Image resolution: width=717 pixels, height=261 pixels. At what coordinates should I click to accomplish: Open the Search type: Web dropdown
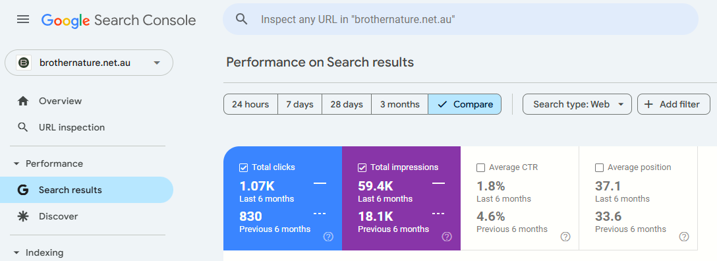pos(577,104)
